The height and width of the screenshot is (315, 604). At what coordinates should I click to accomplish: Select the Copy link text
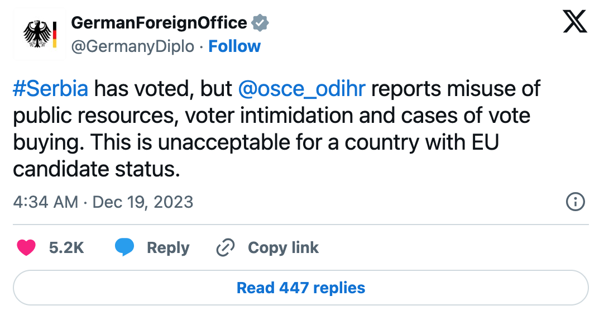click(x=283, y=247)
